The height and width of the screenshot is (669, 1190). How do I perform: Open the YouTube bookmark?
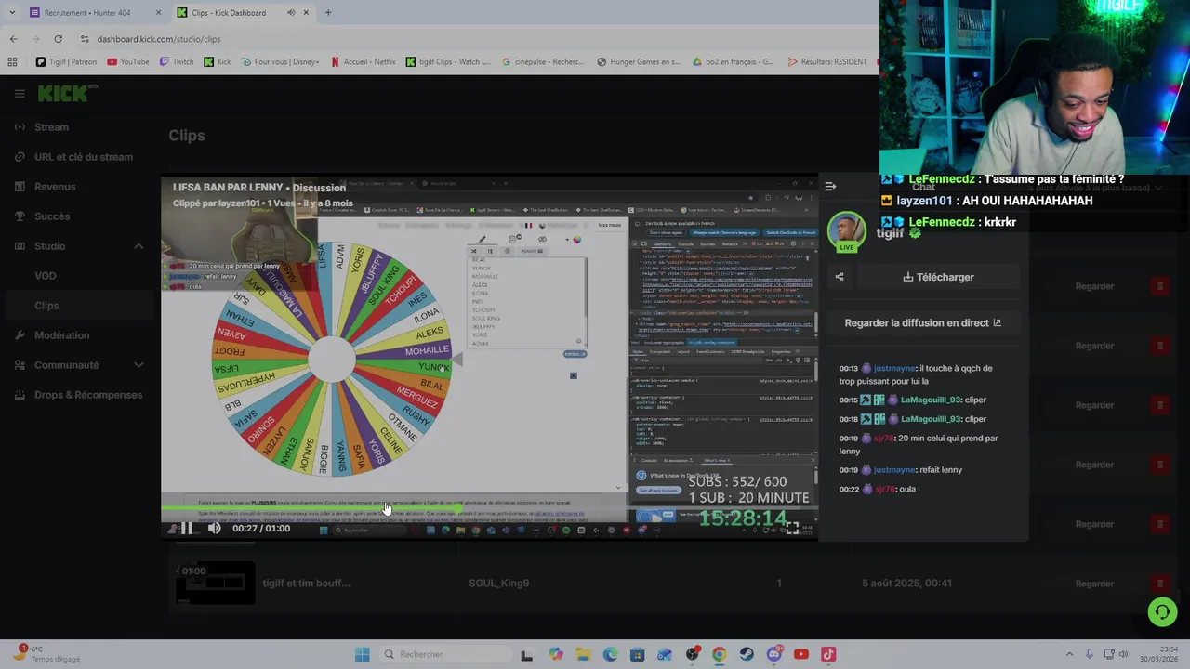tap(128, 61)
